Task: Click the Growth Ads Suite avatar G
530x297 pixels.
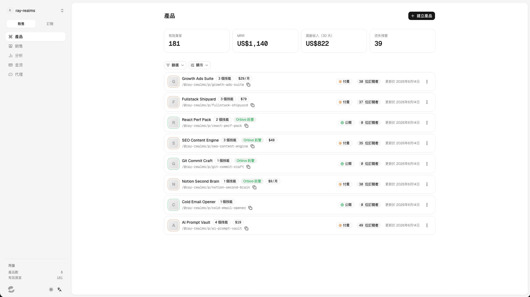Action: tap(174, 82)
